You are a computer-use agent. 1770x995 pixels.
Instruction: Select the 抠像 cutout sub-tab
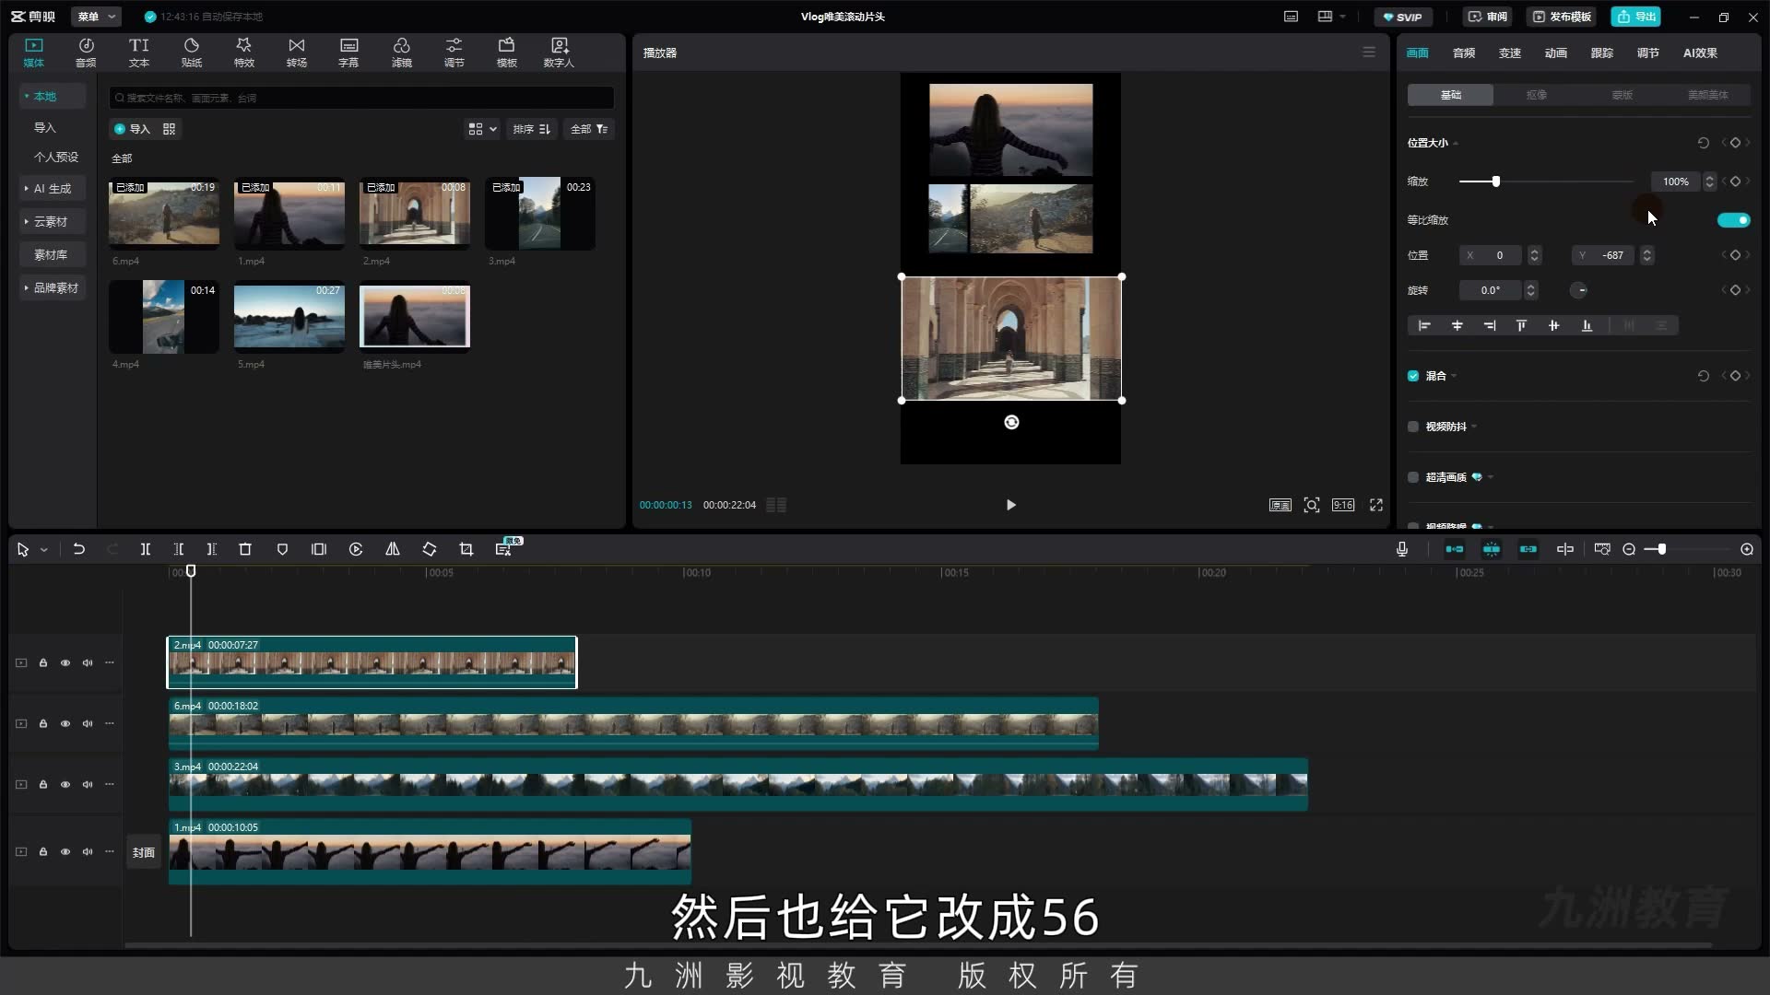click(x=1536, y=95)
